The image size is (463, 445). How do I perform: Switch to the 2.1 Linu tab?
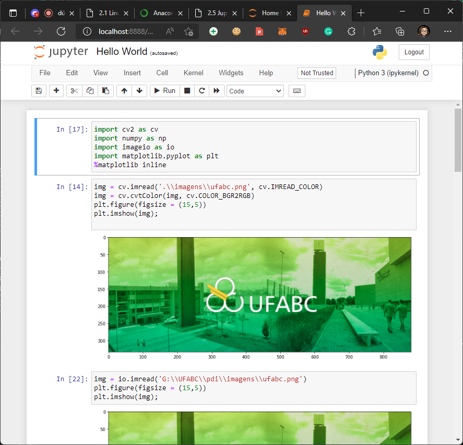pyautogui.click(x=108, y=13)
